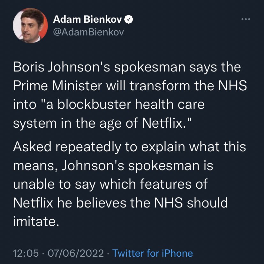The image size is (264, 264).
Task: Open the Twitter for iPhone source link
Action: click(153, 253)
